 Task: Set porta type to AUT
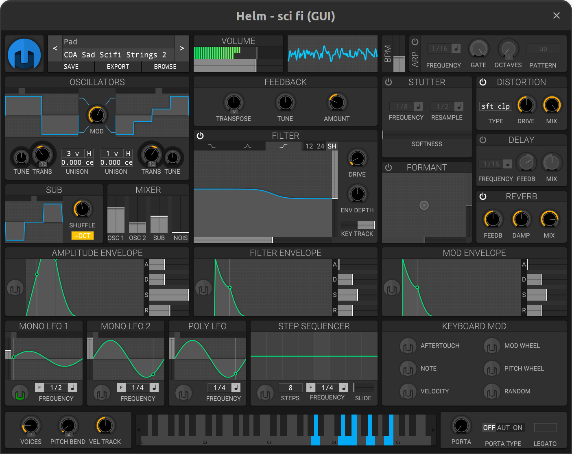point(503,428)
